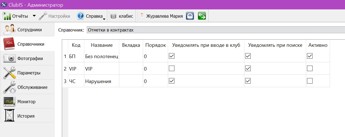
Task: Uncheck search notification for Нарушения row
Action: (x=248, y=81)
